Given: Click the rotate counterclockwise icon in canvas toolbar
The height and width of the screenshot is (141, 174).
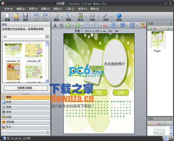Looking at the screenshot, I should [x=96, y=25].
